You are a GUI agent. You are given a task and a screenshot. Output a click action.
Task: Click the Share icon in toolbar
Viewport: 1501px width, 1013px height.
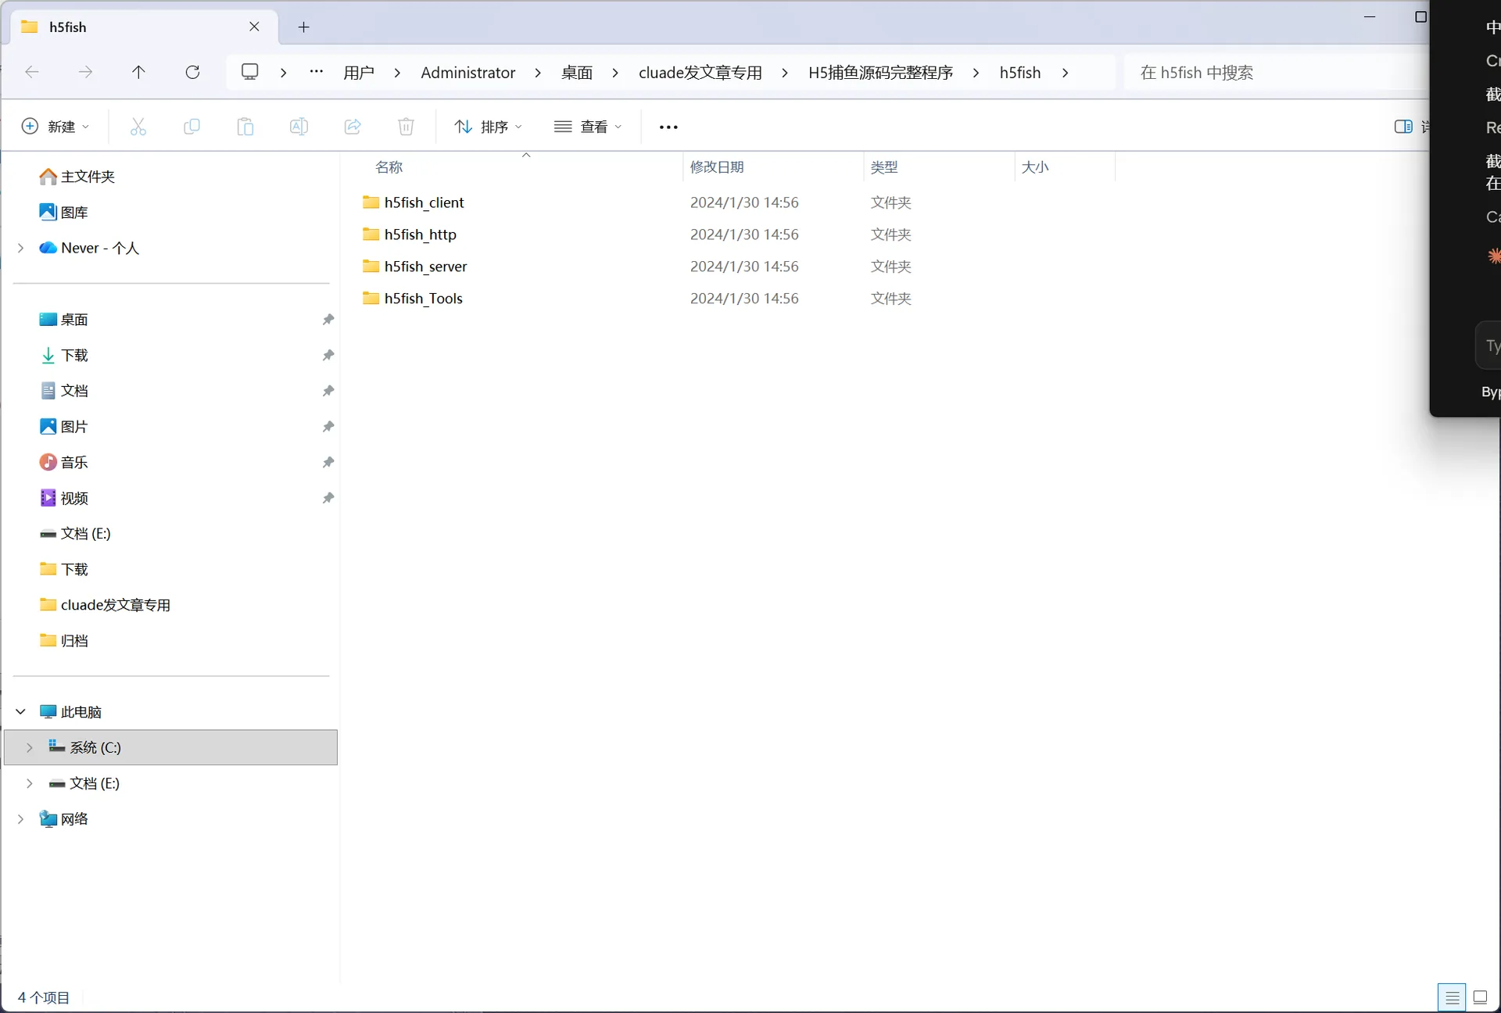pyautogui.click(x=353, y=127)
